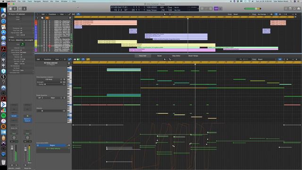Open piano roll Snap dropdown set to Smart
The image size is (302, 170).
click(x=266, y=59)
